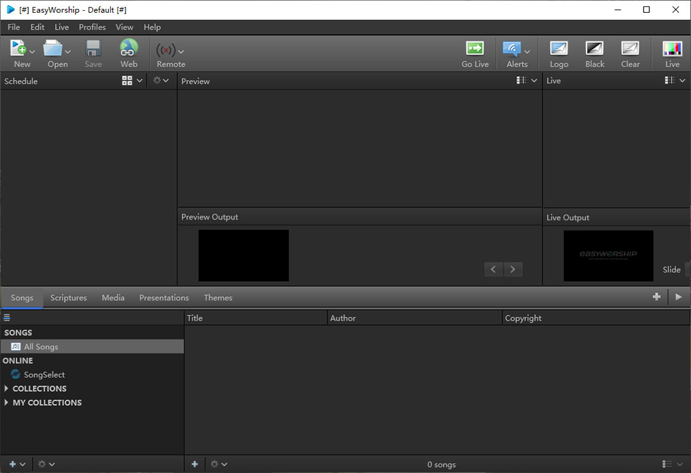This screenshot has width=691, height=473.
Task: Click the Alerts icon
Action: coord(512,49)
